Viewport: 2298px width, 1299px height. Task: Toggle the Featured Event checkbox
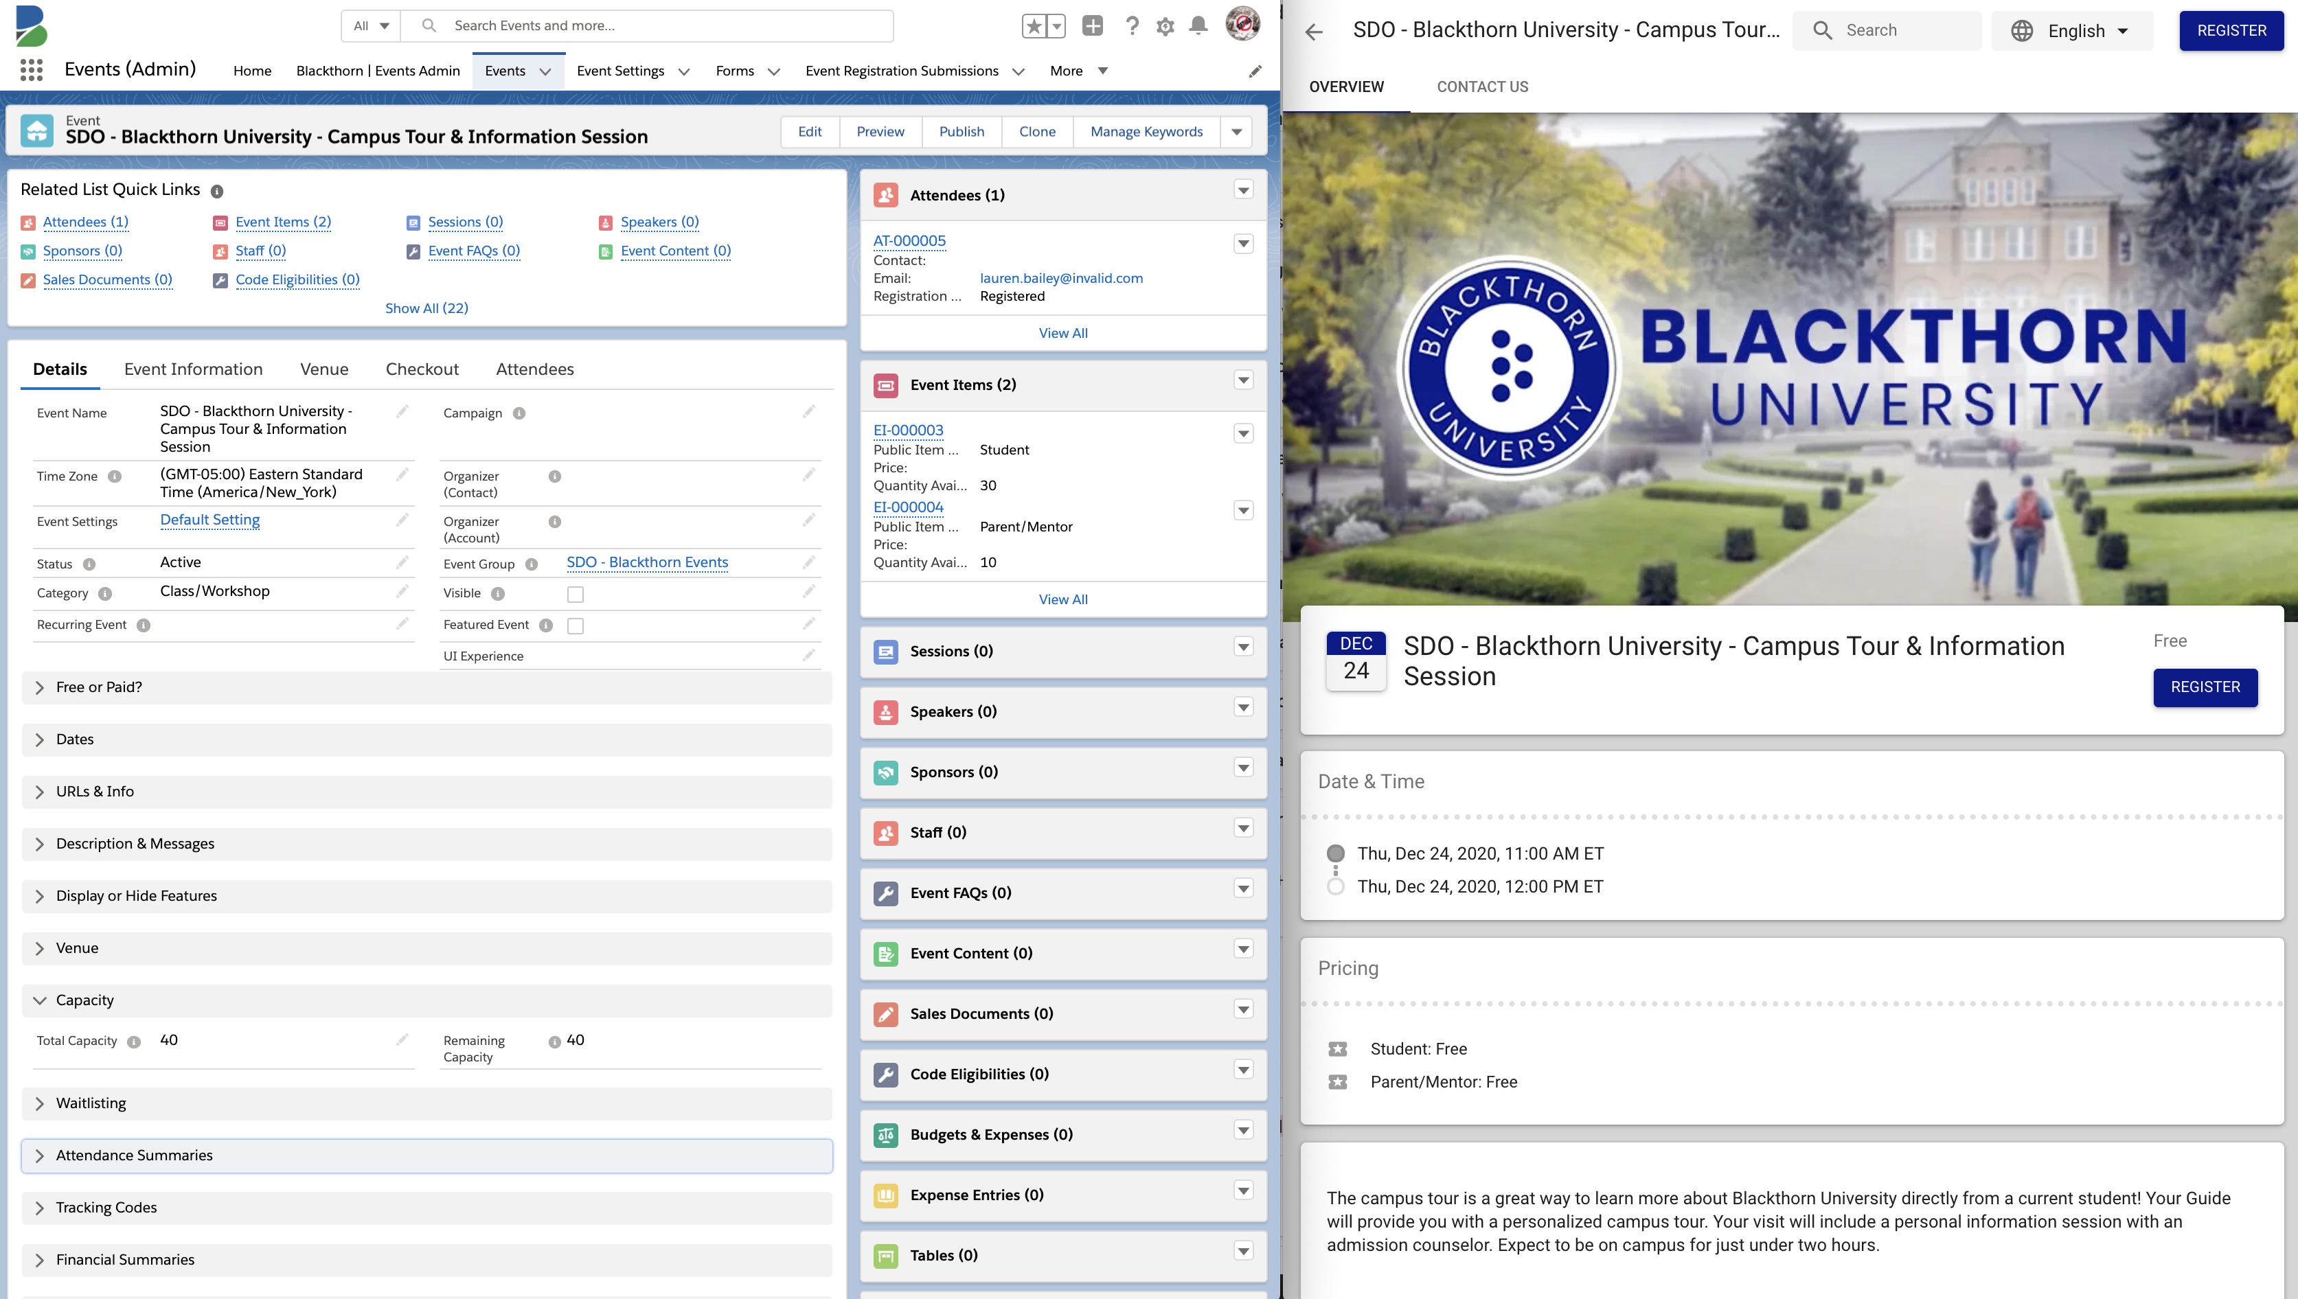tap(576, 626)
